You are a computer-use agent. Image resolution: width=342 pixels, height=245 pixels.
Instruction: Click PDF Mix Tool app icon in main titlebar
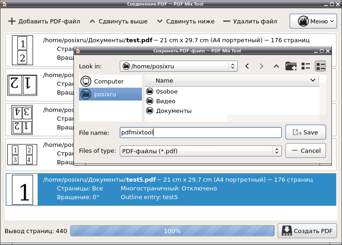point(4,4)
